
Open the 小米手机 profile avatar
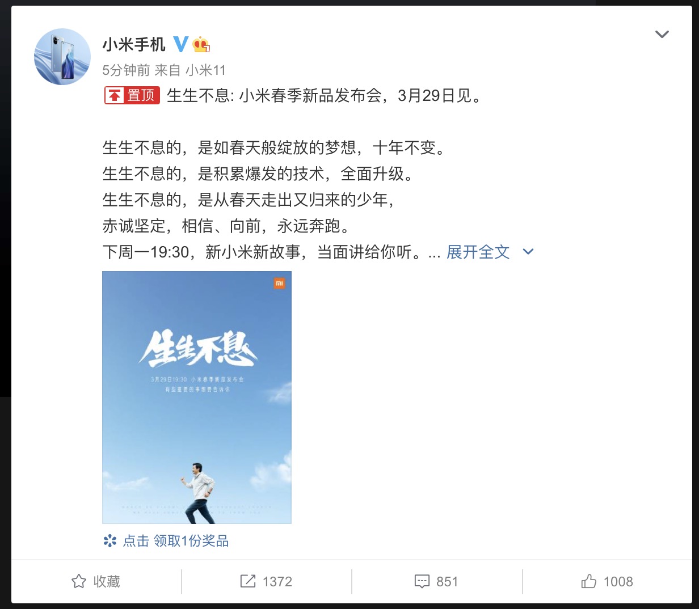[62, 57]
